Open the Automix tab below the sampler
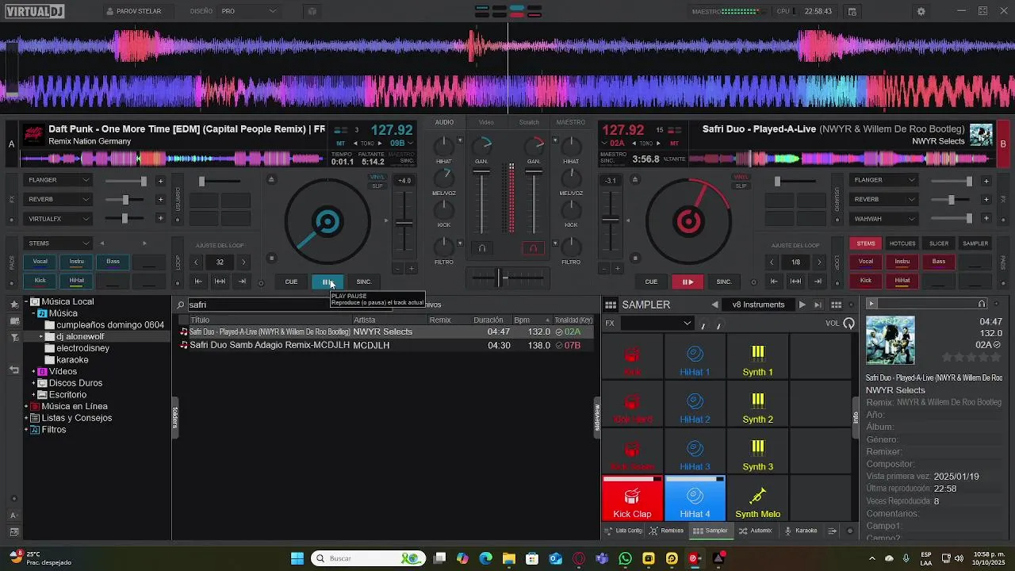 (x=755, y=531)
